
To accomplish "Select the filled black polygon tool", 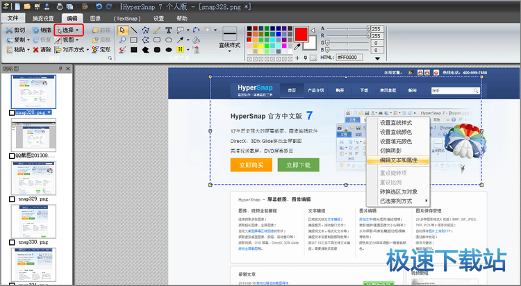I will point(145,50).
